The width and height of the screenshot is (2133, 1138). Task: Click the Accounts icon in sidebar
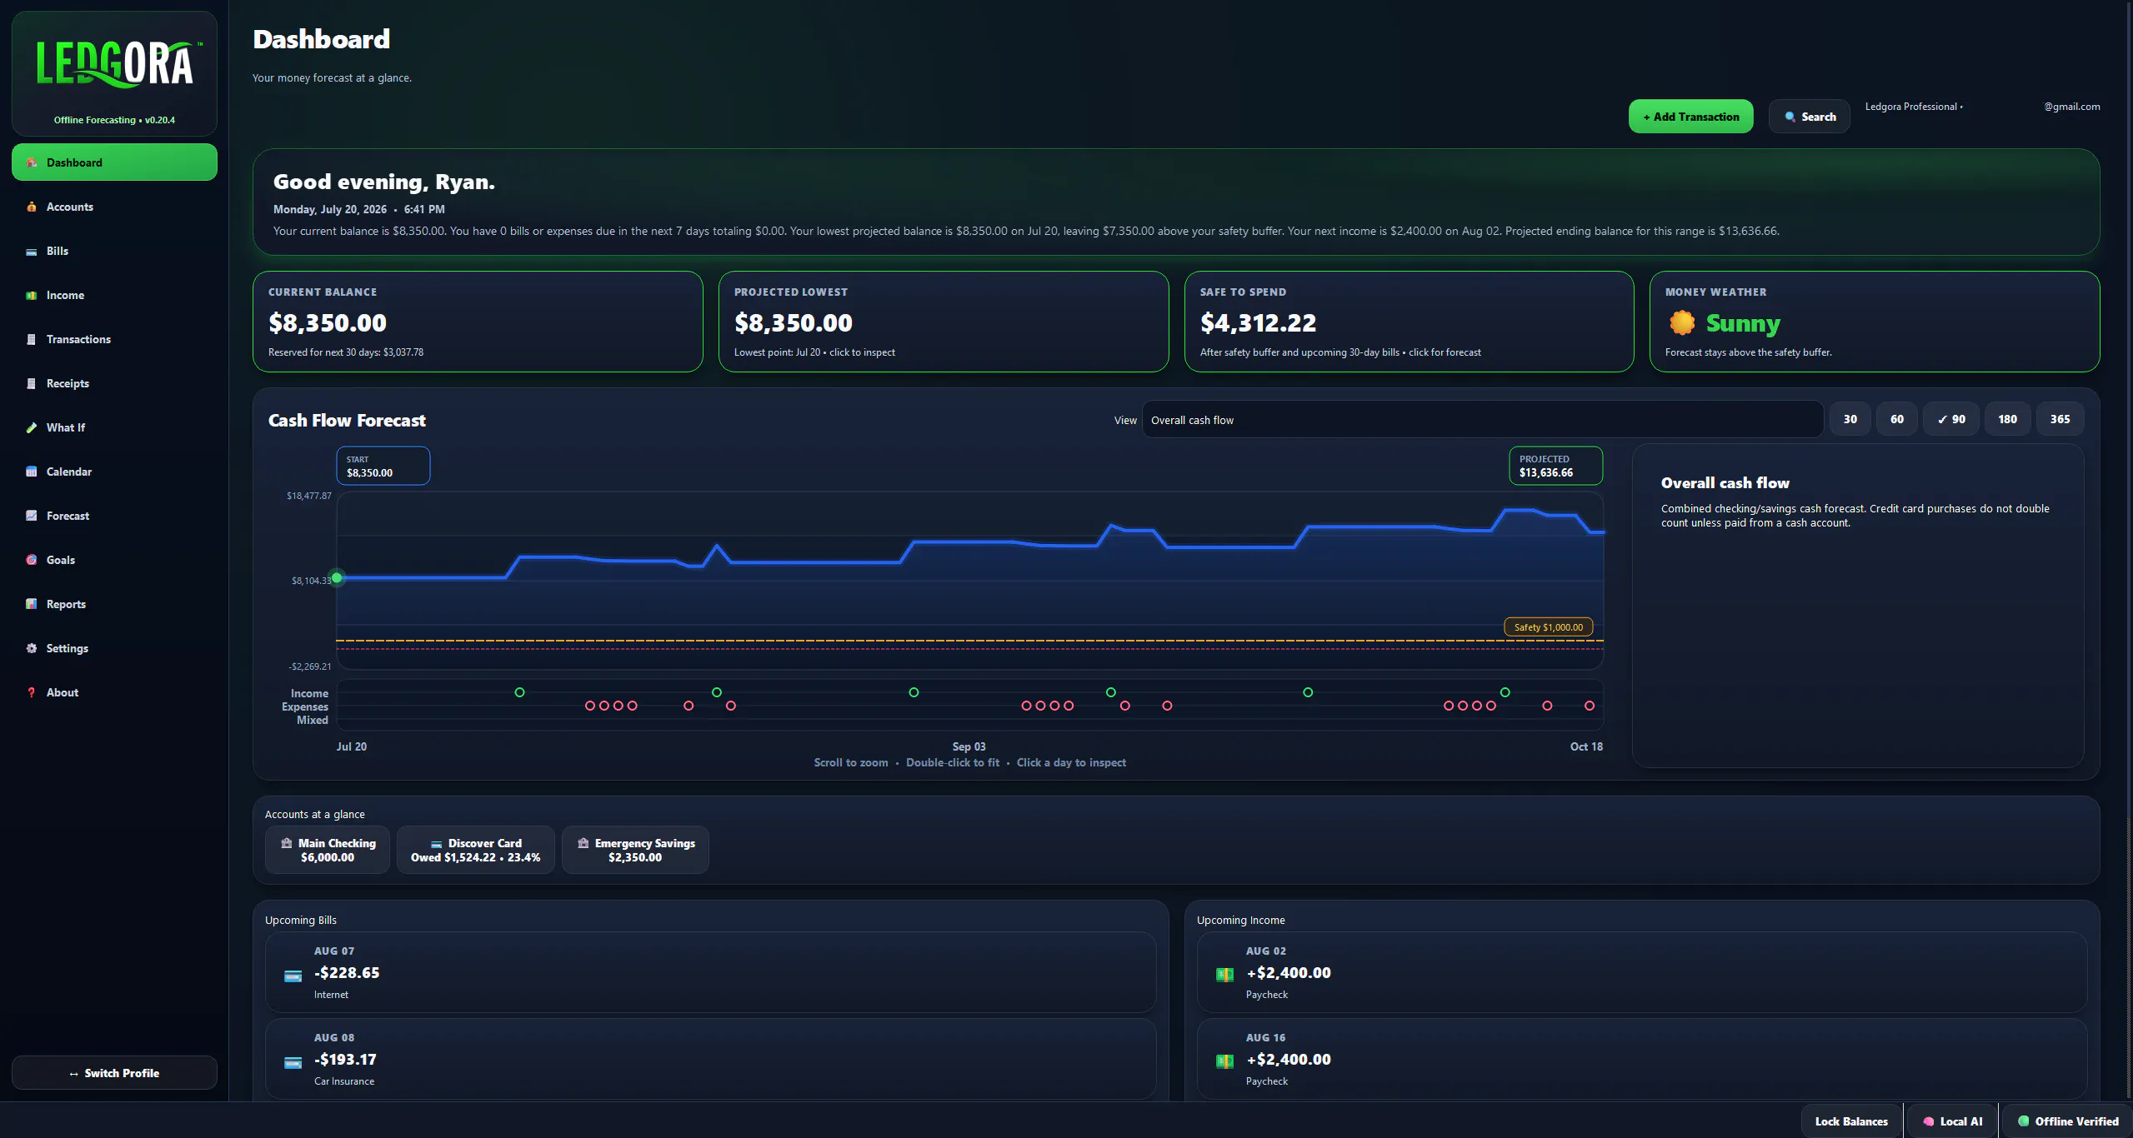pyautogui.click(x=32, y=207)
